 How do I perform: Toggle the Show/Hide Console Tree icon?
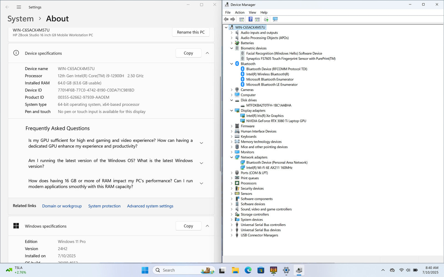[x=242, y=19]
